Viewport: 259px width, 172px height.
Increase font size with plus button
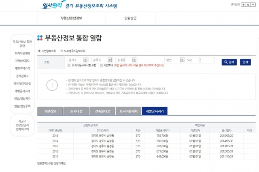click(243, 4)
